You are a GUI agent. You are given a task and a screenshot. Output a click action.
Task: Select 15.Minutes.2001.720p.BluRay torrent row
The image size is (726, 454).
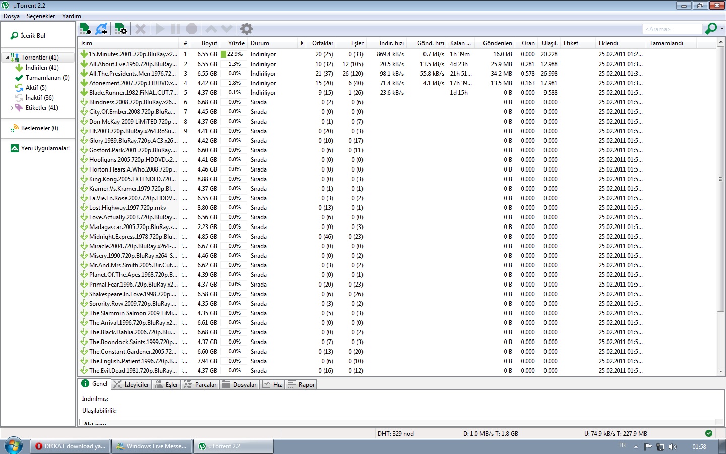click(x=397, y=54)
